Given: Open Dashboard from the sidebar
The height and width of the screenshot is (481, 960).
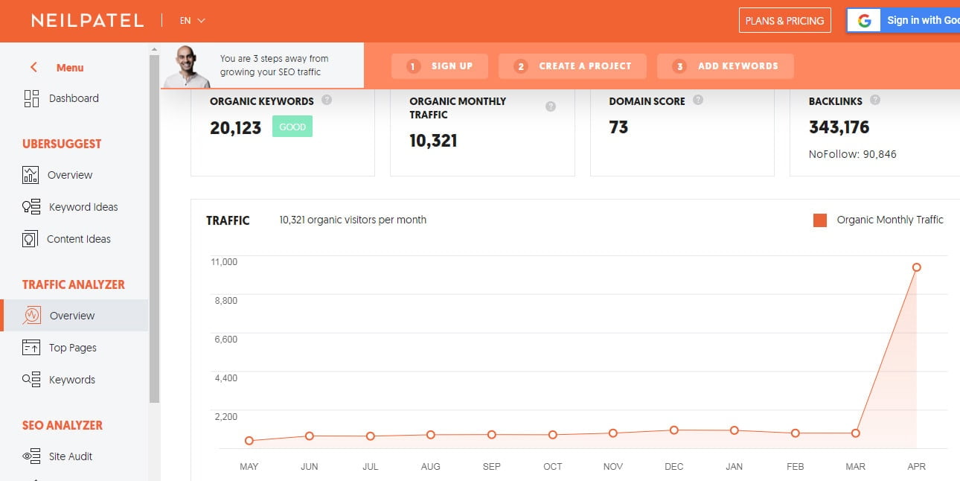Looking at the screenshot, I should pos(74,98).
